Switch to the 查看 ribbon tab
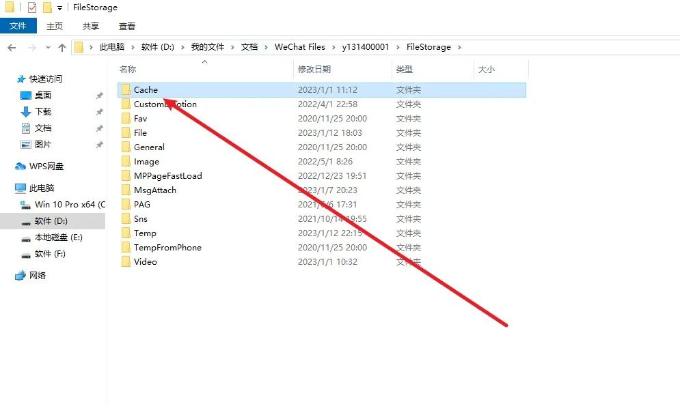Viewport: 680px width, 404px height. (x=126, y=26)
